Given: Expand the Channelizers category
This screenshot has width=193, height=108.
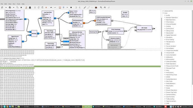Looking at the screenshot, I should 165,22.
